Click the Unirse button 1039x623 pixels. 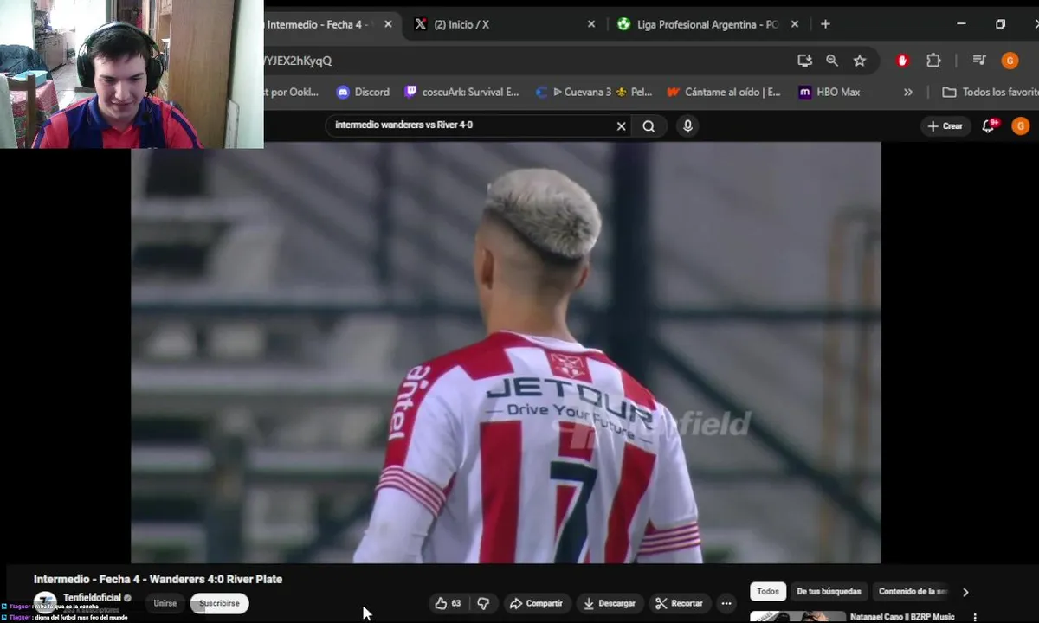[x=165, y=603]
